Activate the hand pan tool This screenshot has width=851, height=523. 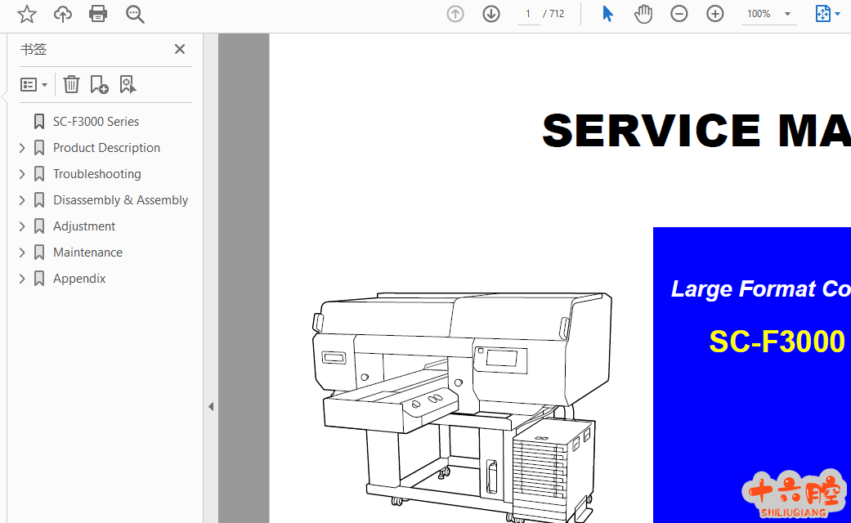coord(643,14)
